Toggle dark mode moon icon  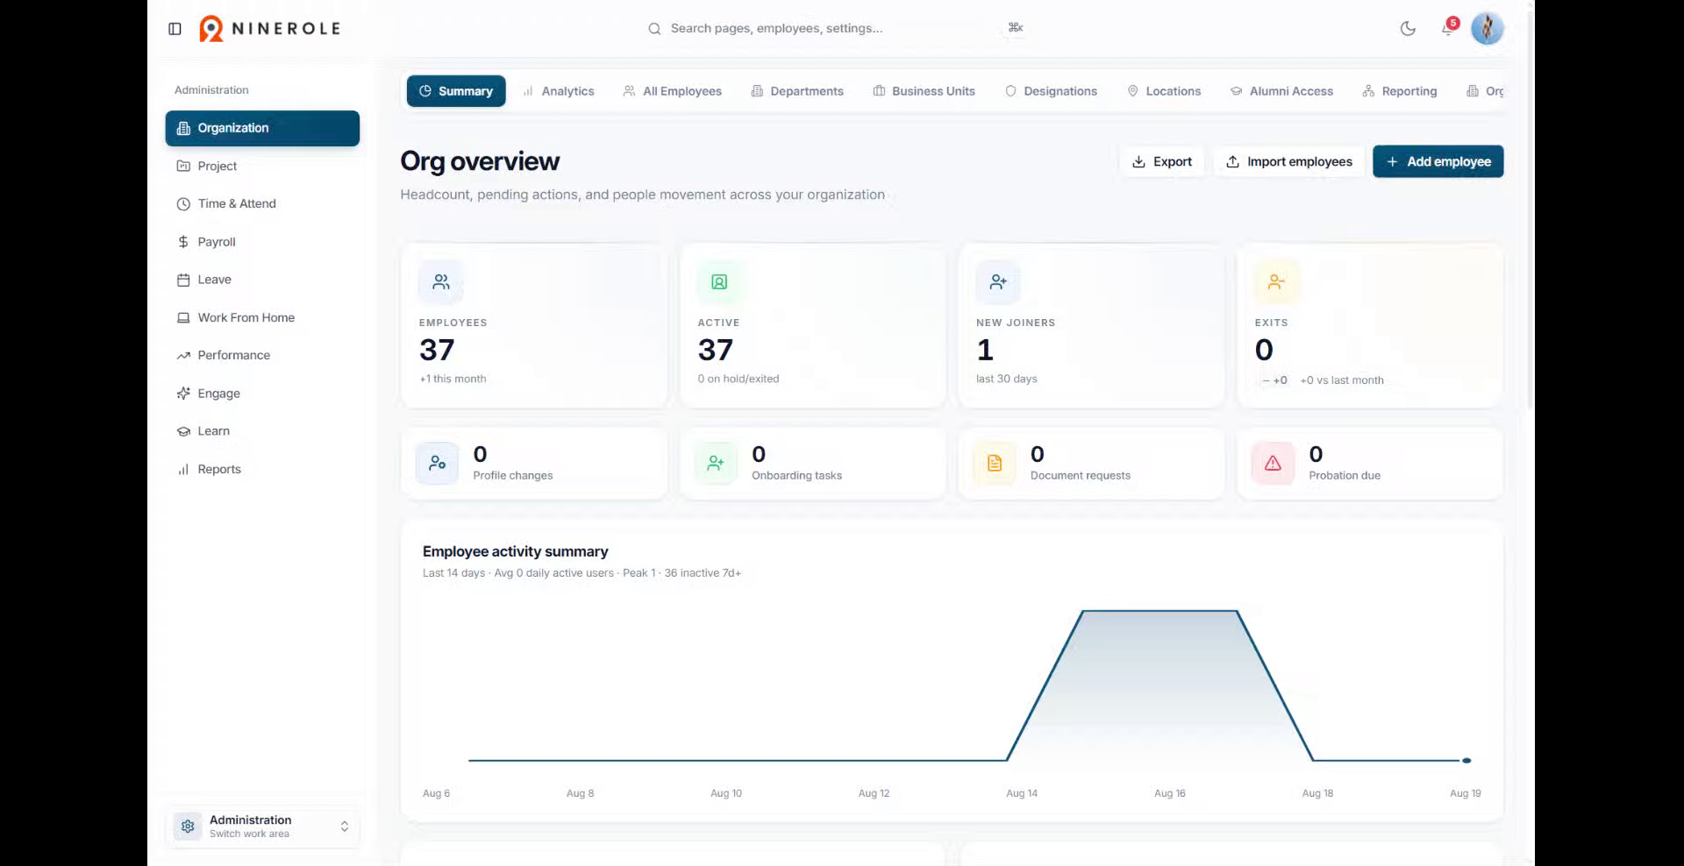coord(1408,29)
